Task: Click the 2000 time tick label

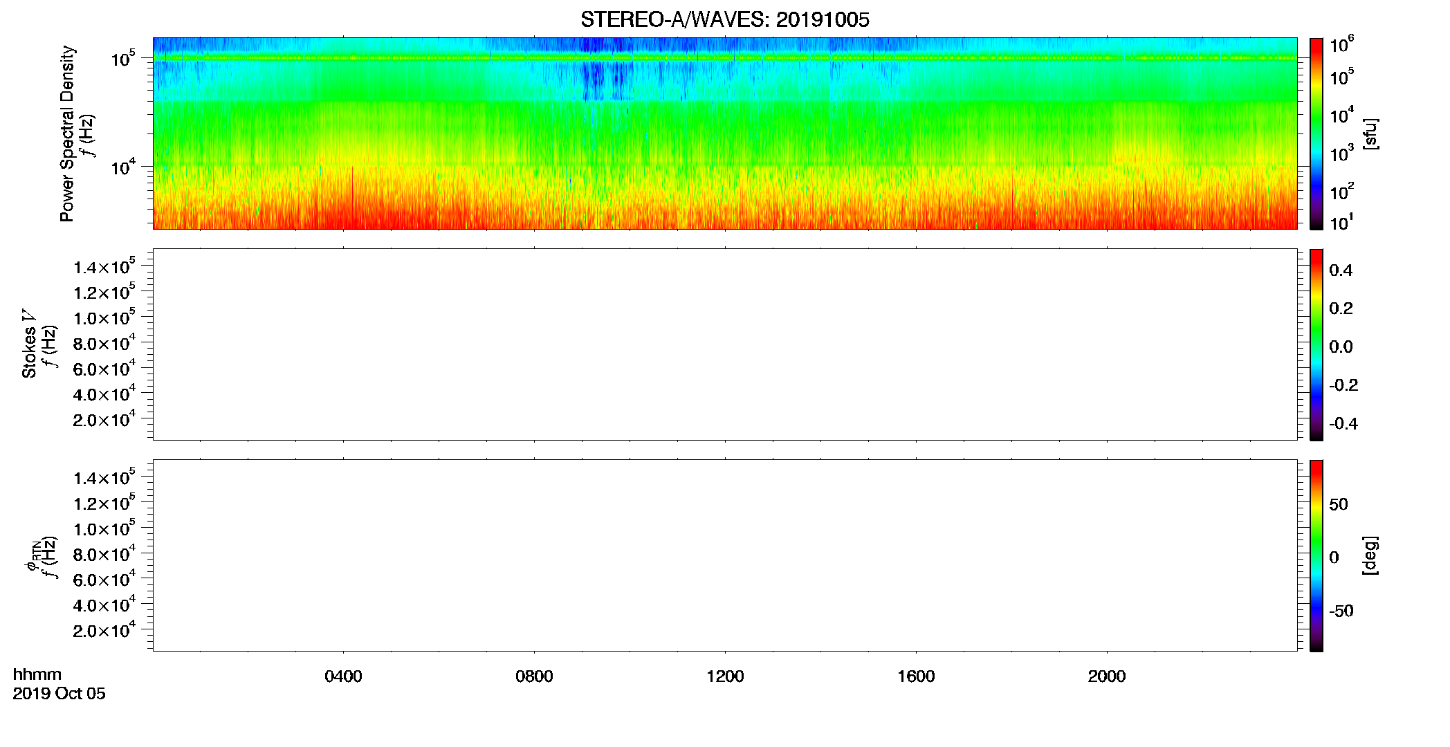Action: click(1107, 676)
